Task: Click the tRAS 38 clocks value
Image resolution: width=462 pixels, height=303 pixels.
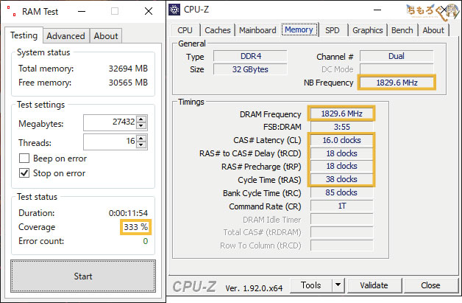Action: [341, 179]
